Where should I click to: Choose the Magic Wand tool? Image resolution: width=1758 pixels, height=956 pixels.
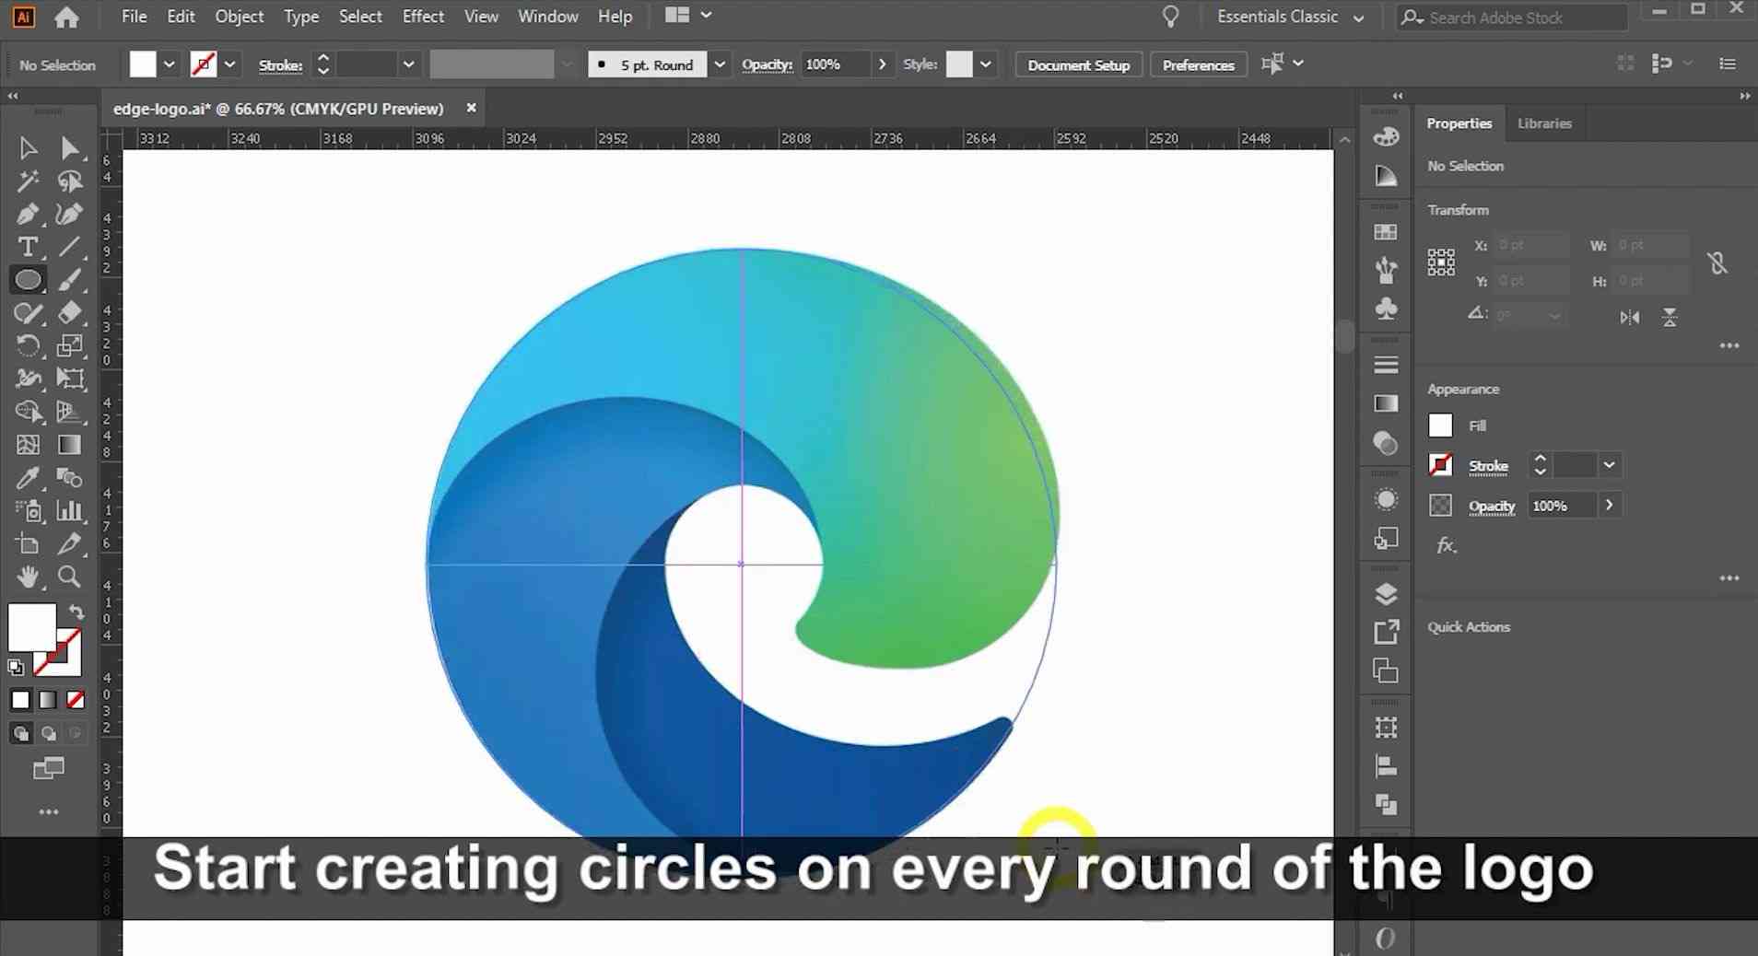click(28, 181)
